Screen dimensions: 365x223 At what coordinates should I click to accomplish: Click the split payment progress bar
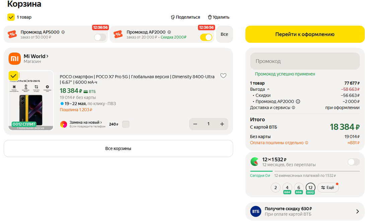tap(305, 171)
